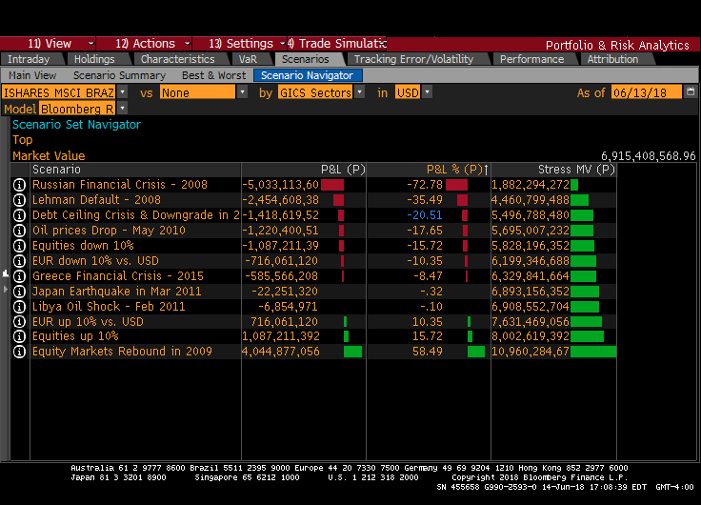This screenshot has width=701, height=505.
Task: Open the Trade Simulation menu item
Action: click(337, 44)
